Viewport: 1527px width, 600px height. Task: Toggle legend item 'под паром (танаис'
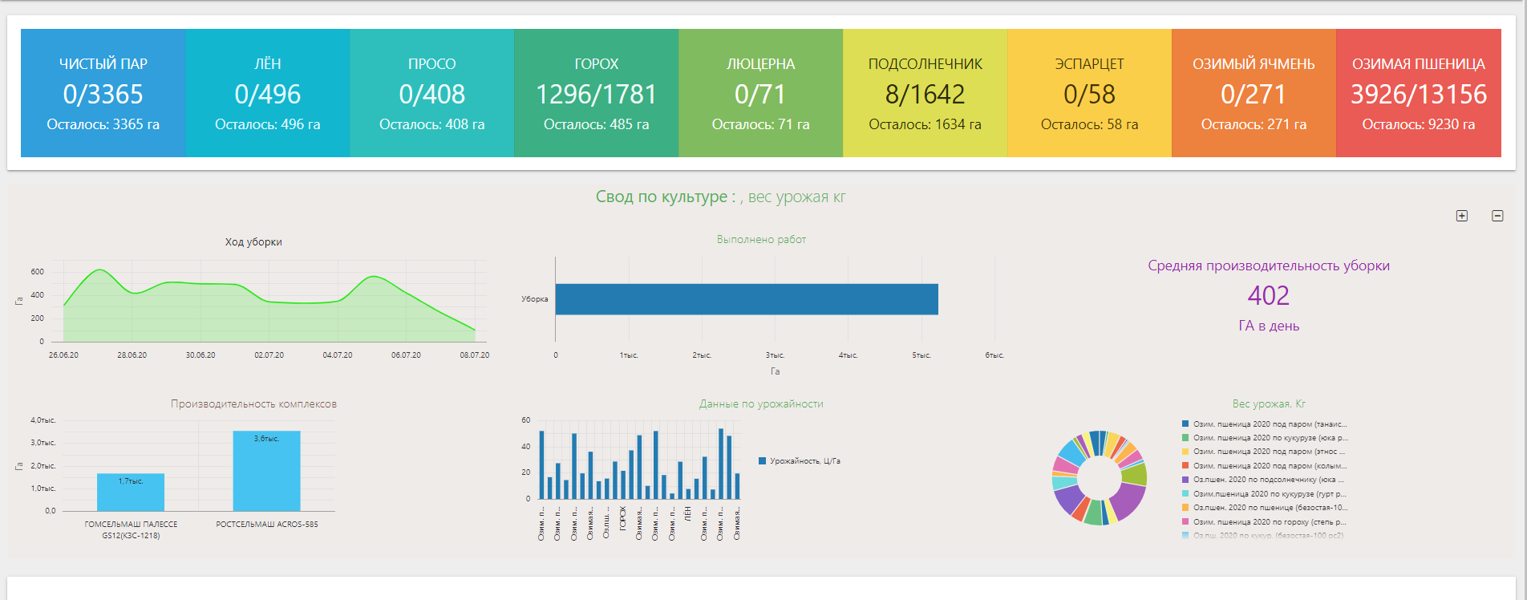(1269, 424)
